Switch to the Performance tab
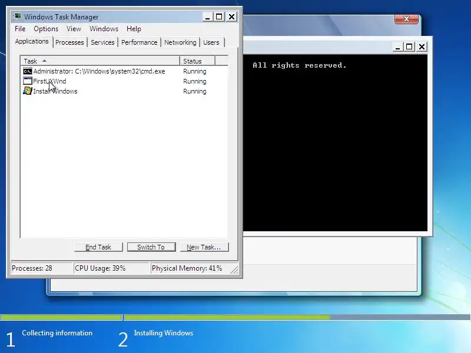471x353 pixels. (x=139, y=42)
